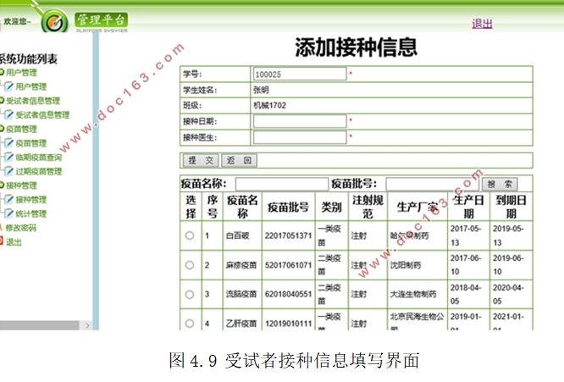Choose the 流脑疫苗 row radio button
The height and width of the screenshot is (382, 564).
[190, 295]
